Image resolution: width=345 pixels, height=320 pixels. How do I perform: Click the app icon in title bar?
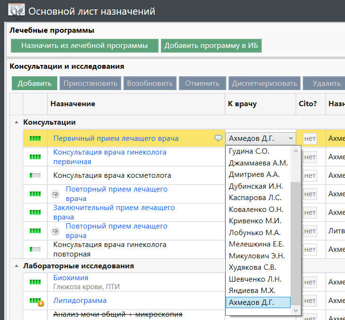point(17,10)
